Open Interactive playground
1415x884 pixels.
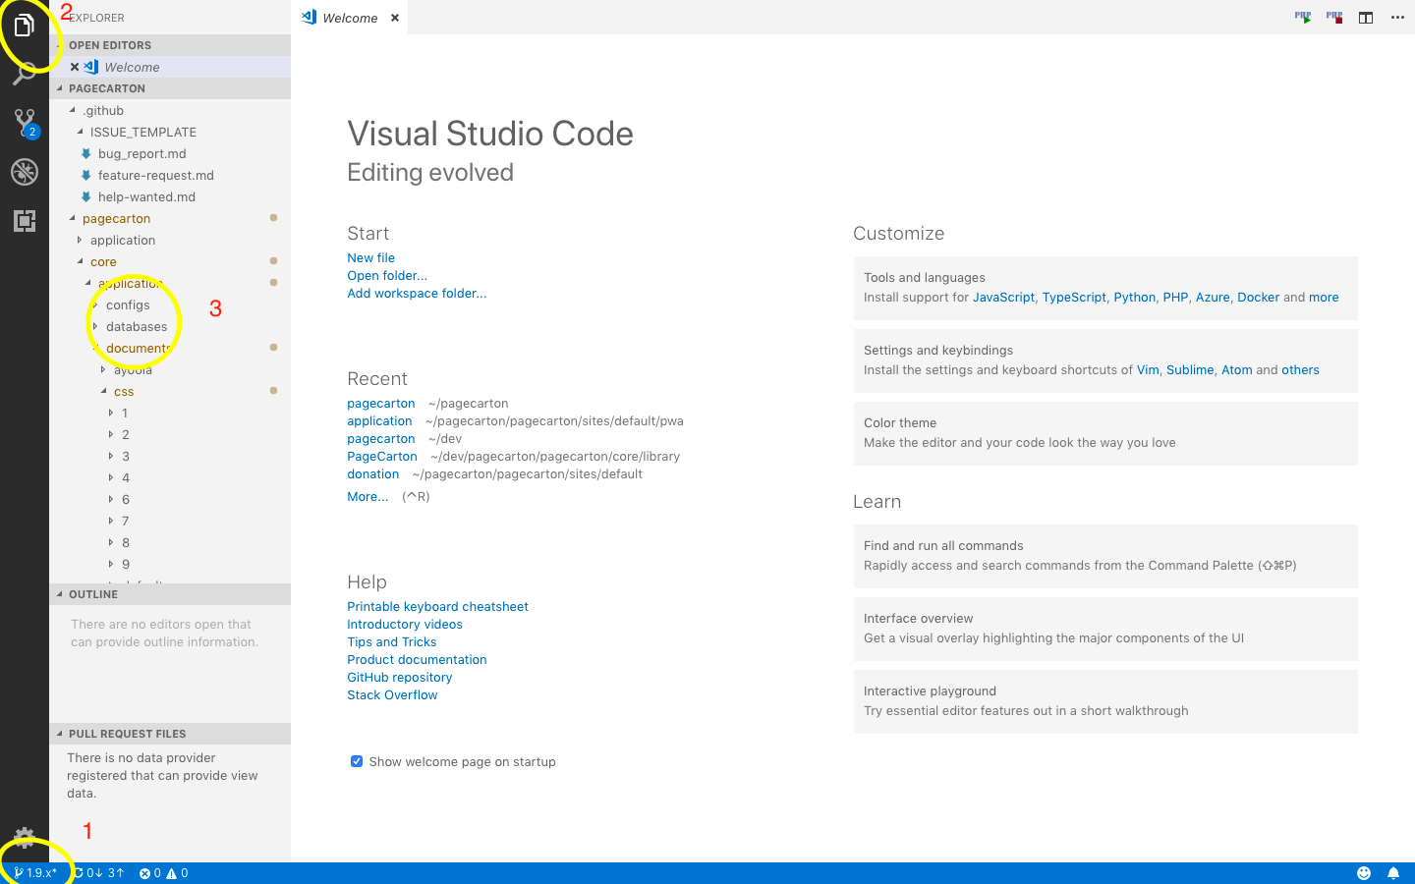tap(1105, 701)
